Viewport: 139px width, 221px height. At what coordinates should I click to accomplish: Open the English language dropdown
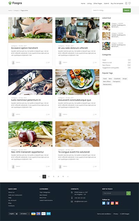tap(13, 214)
